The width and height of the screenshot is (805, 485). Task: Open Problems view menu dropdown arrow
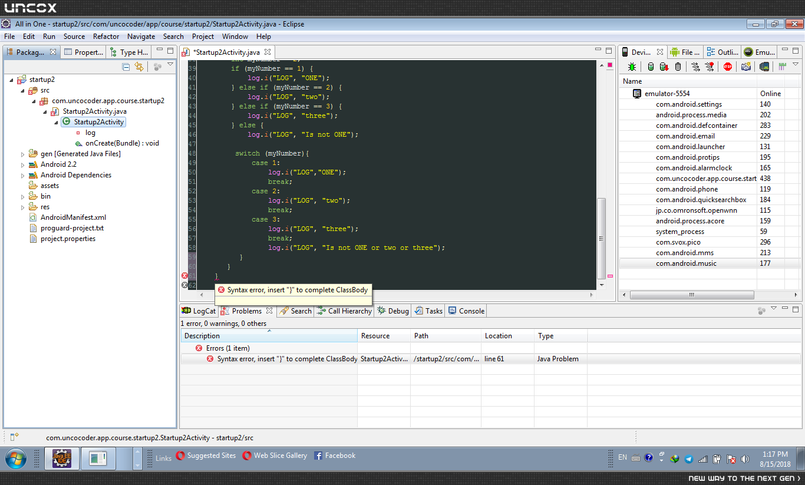(774, 308)
